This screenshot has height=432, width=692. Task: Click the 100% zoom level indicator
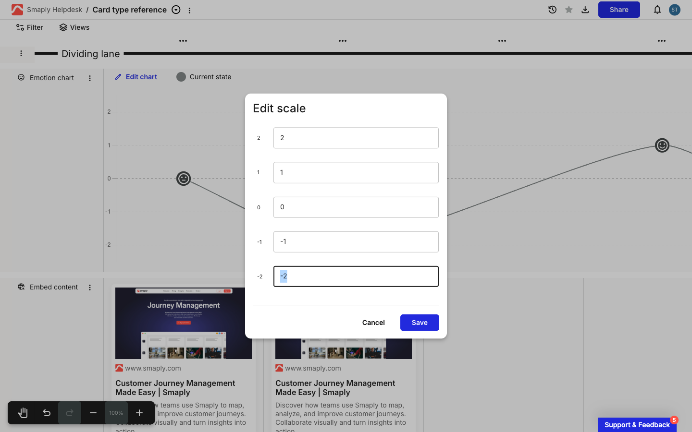pos(116,413)
